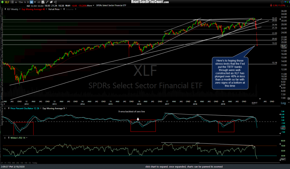The width and height of the screenshot is (290, 169).
Task: Click reorder arrows beside Volume label
Action: [x=64, y=9]
